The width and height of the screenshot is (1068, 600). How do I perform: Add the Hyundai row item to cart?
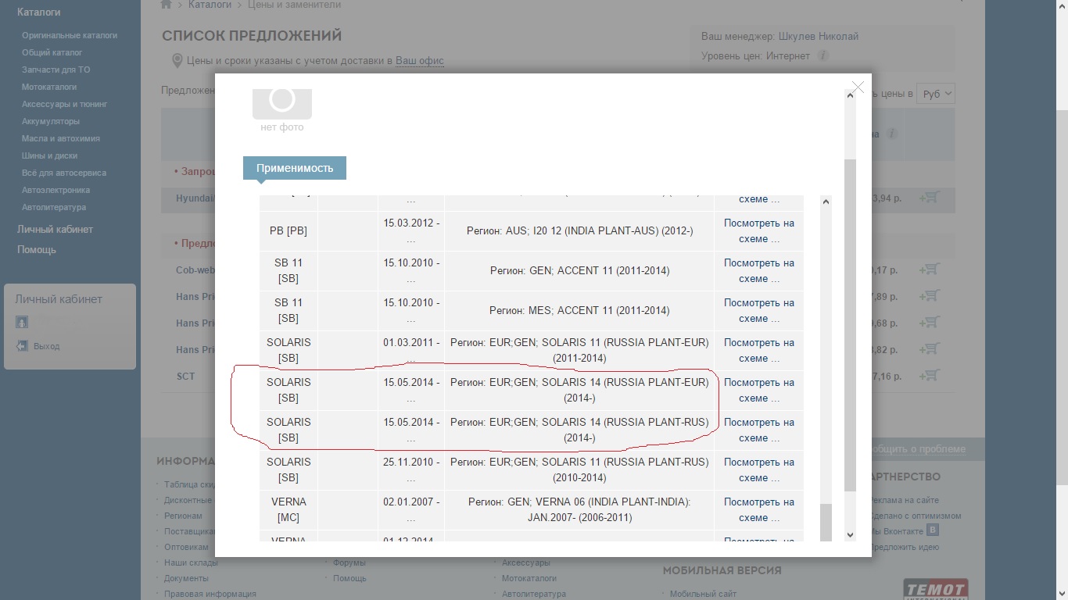pyautogui.click(x=929, y=198)
